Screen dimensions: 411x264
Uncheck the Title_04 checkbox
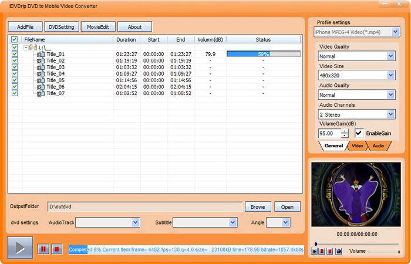point(15,73)
